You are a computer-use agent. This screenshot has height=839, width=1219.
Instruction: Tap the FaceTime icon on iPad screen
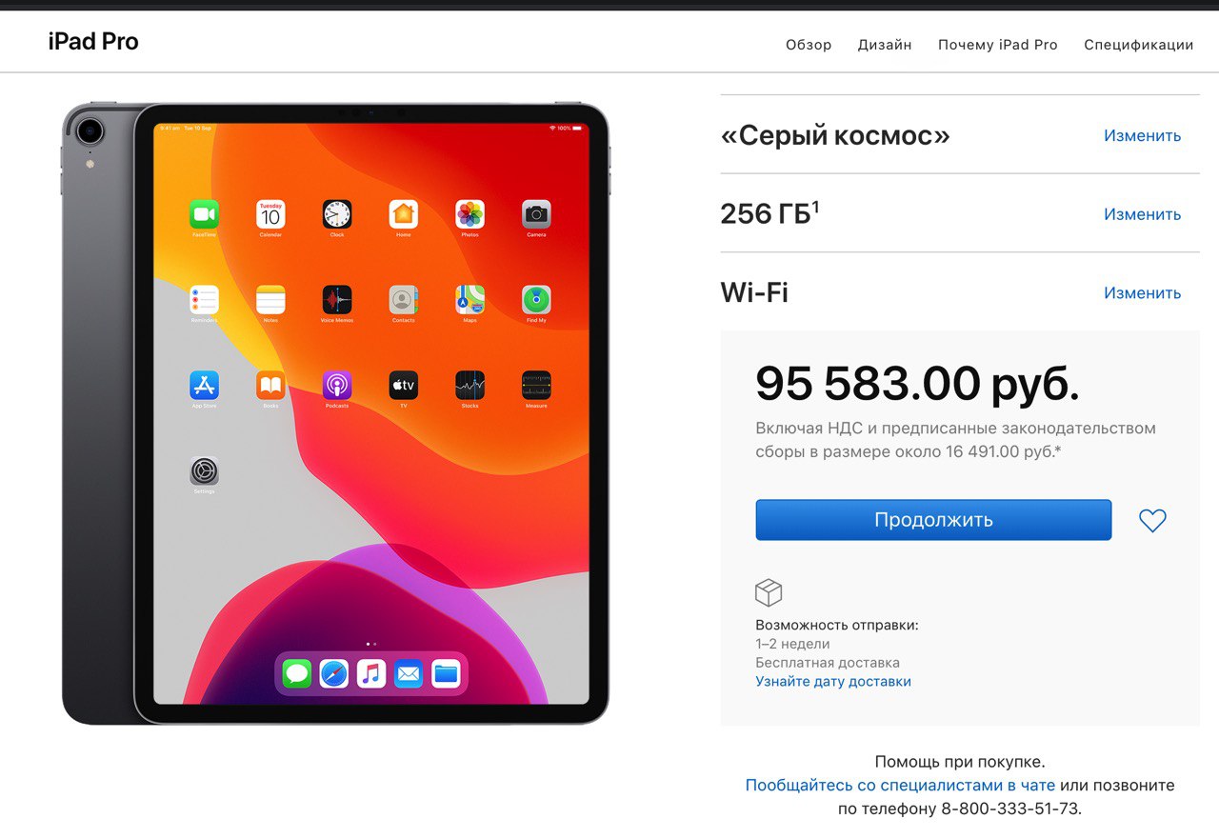[x=204, y=213]
